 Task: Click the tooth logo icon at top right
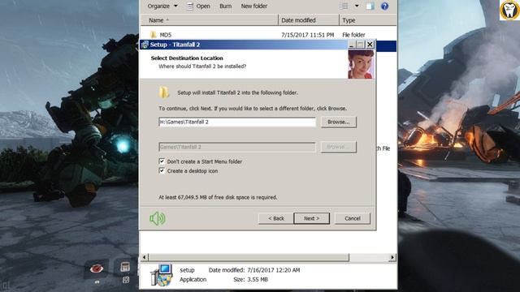coord(509,10)
